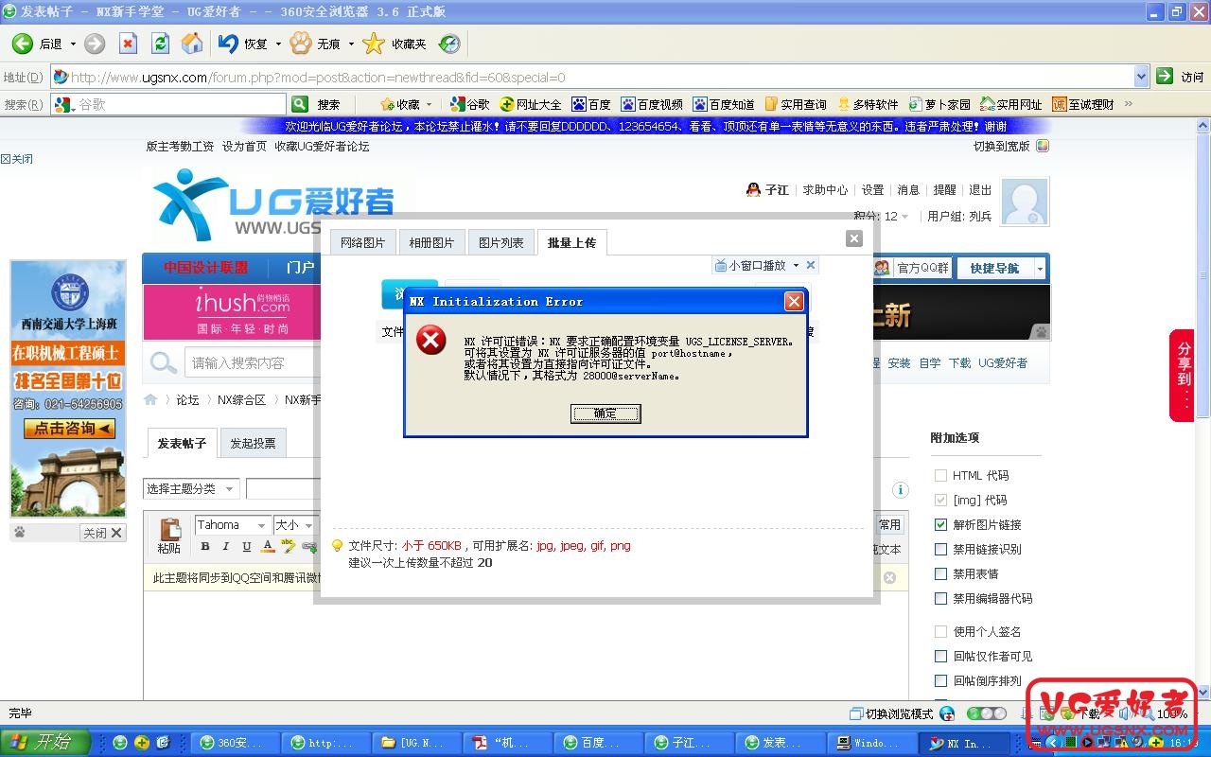Enable the 禁用编辑器代码 checkbox
This screenshot has height=757, width=1211.
tap(940, 598)
